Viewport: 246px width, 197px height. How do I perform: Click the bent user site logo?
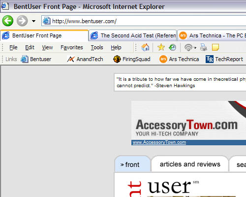coord(163,188)
